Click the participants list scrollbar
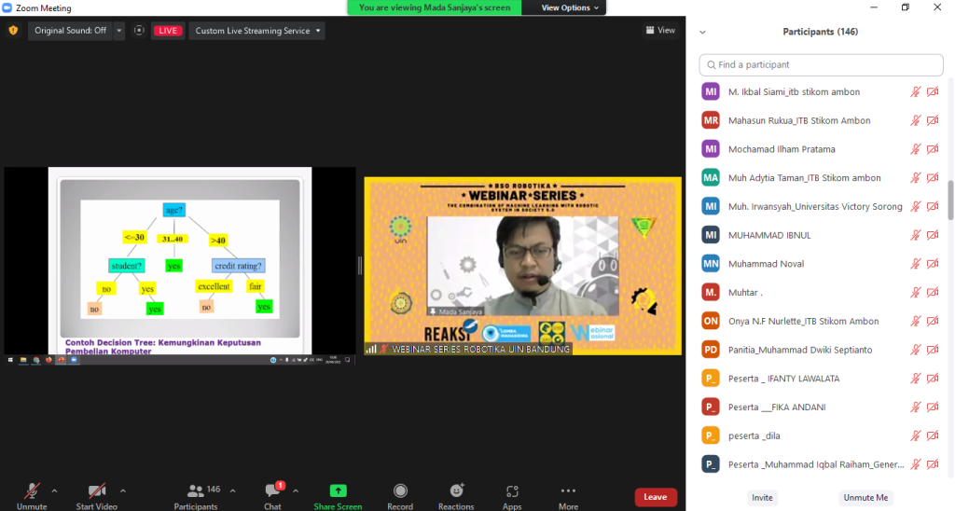The image size is (955, 511). coord(950,200)
